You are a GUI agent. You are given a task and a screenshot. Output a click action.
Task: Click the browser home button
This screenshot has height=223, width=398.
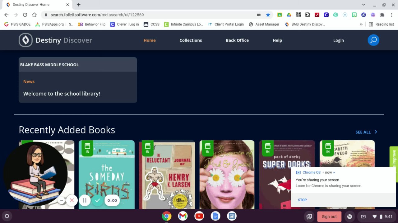[x=35, y=15]
